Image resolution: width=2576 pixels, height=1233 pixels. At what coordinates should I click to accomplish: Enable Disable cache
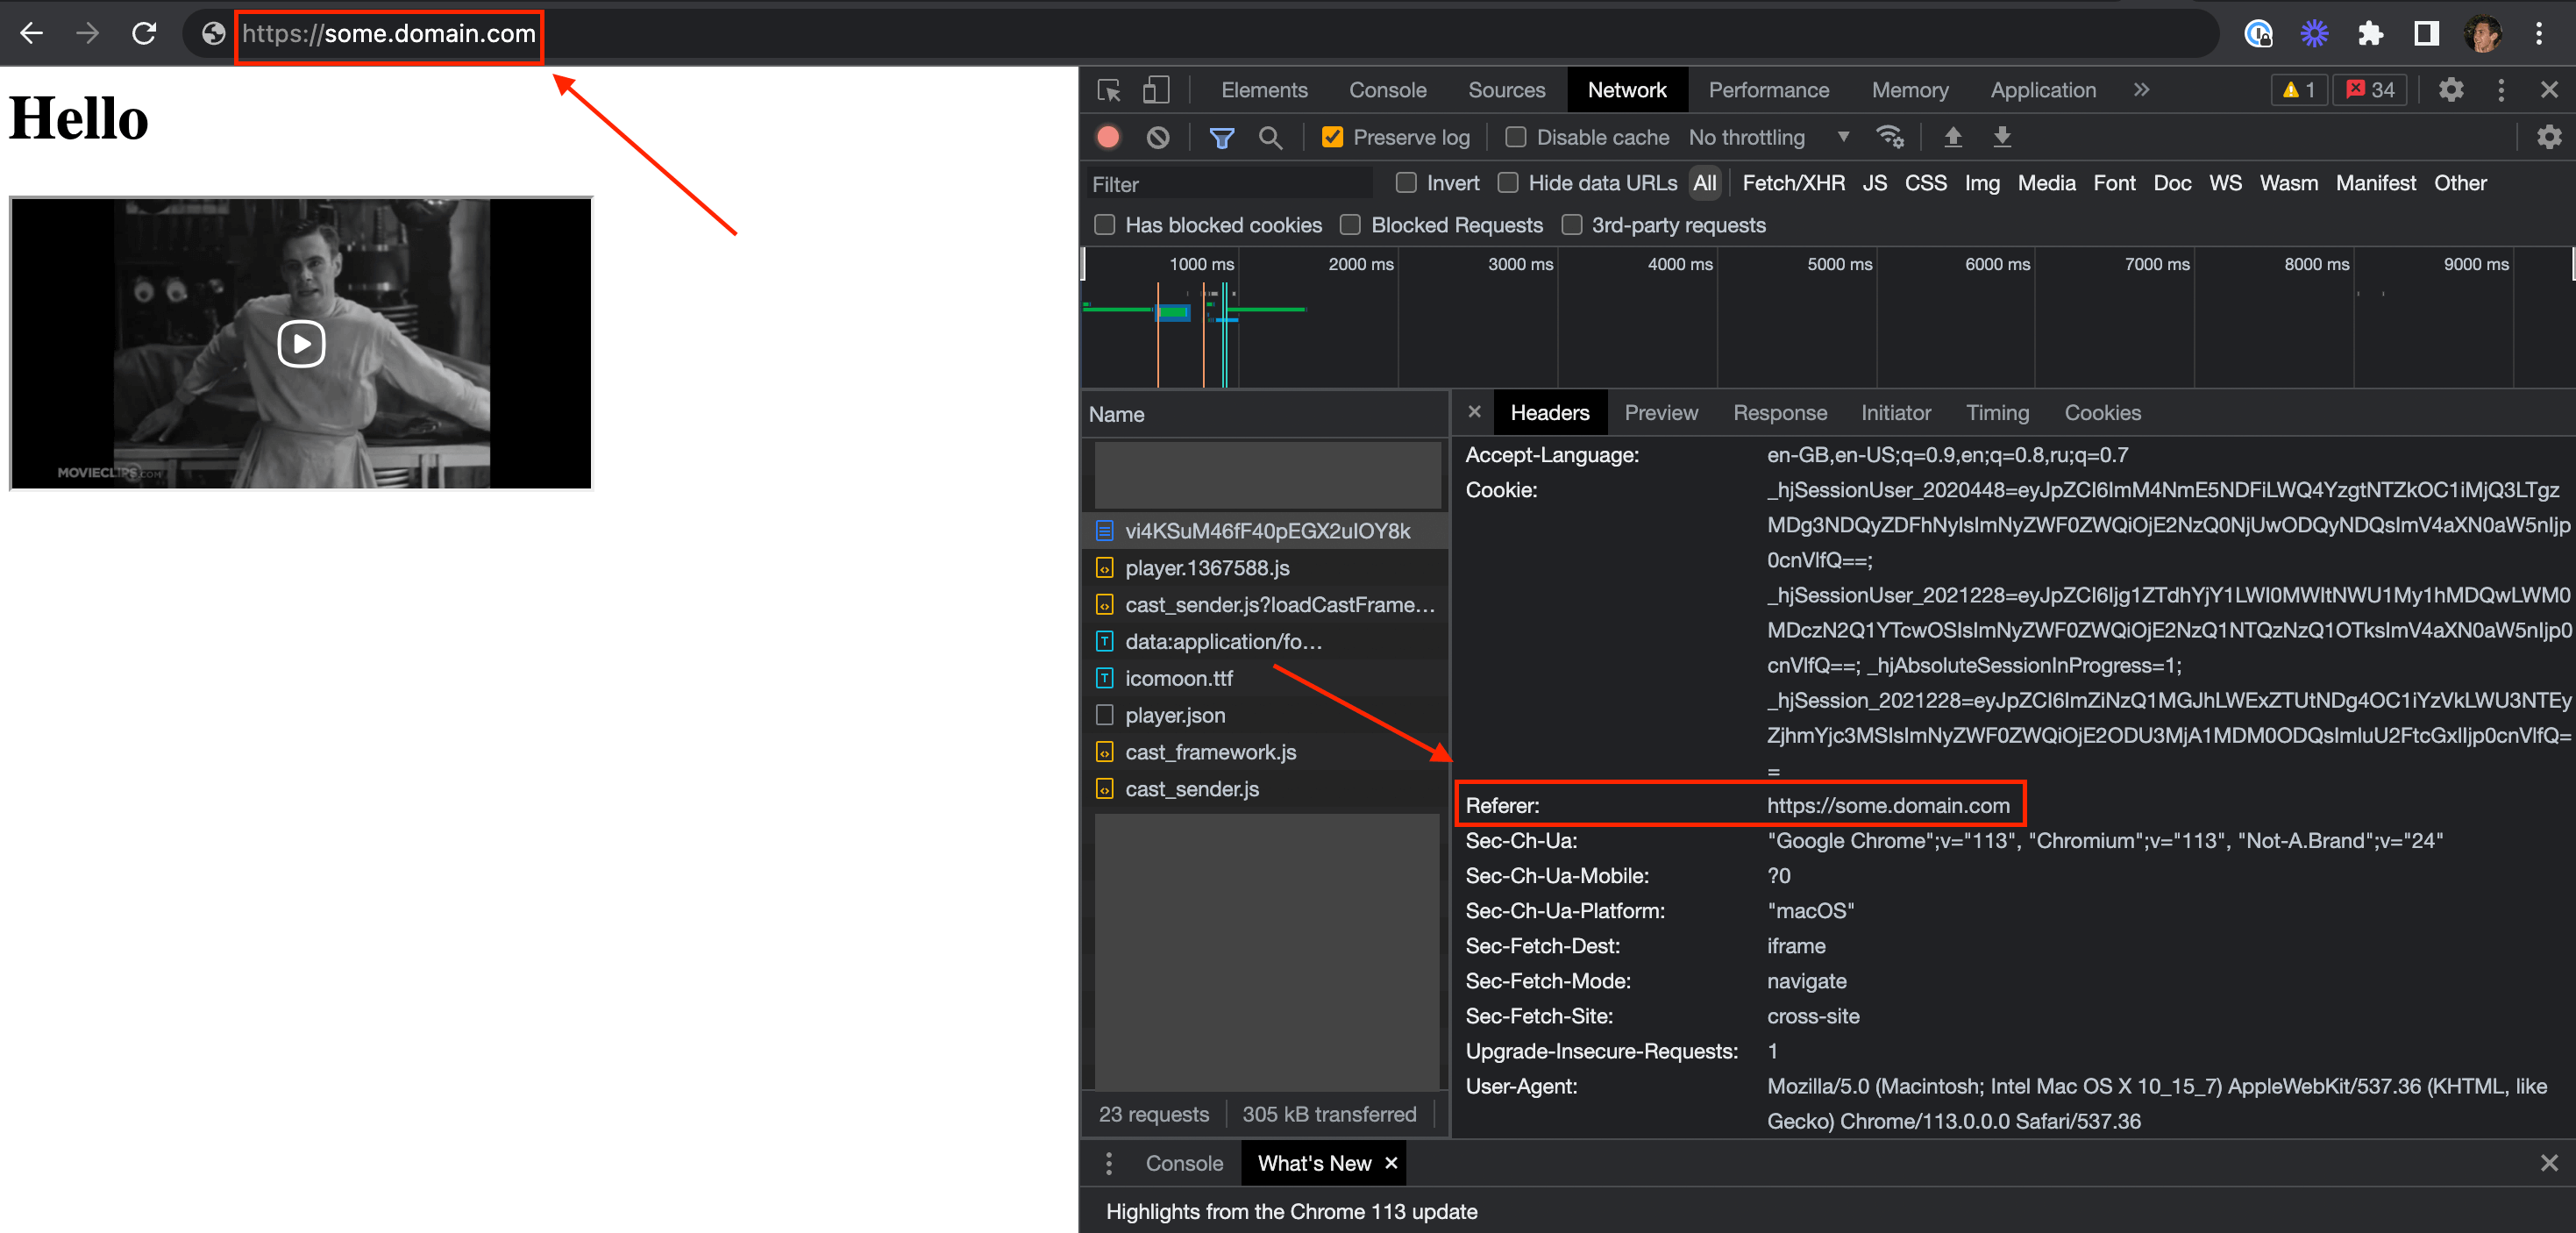click(x=1515, y=137)
